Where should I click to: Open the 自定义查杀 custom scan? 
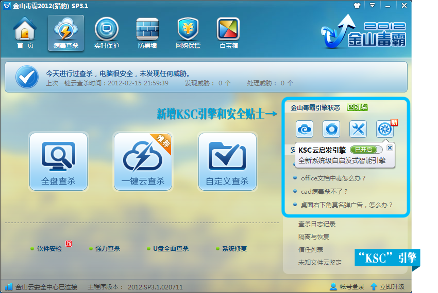tap(227, 162)
